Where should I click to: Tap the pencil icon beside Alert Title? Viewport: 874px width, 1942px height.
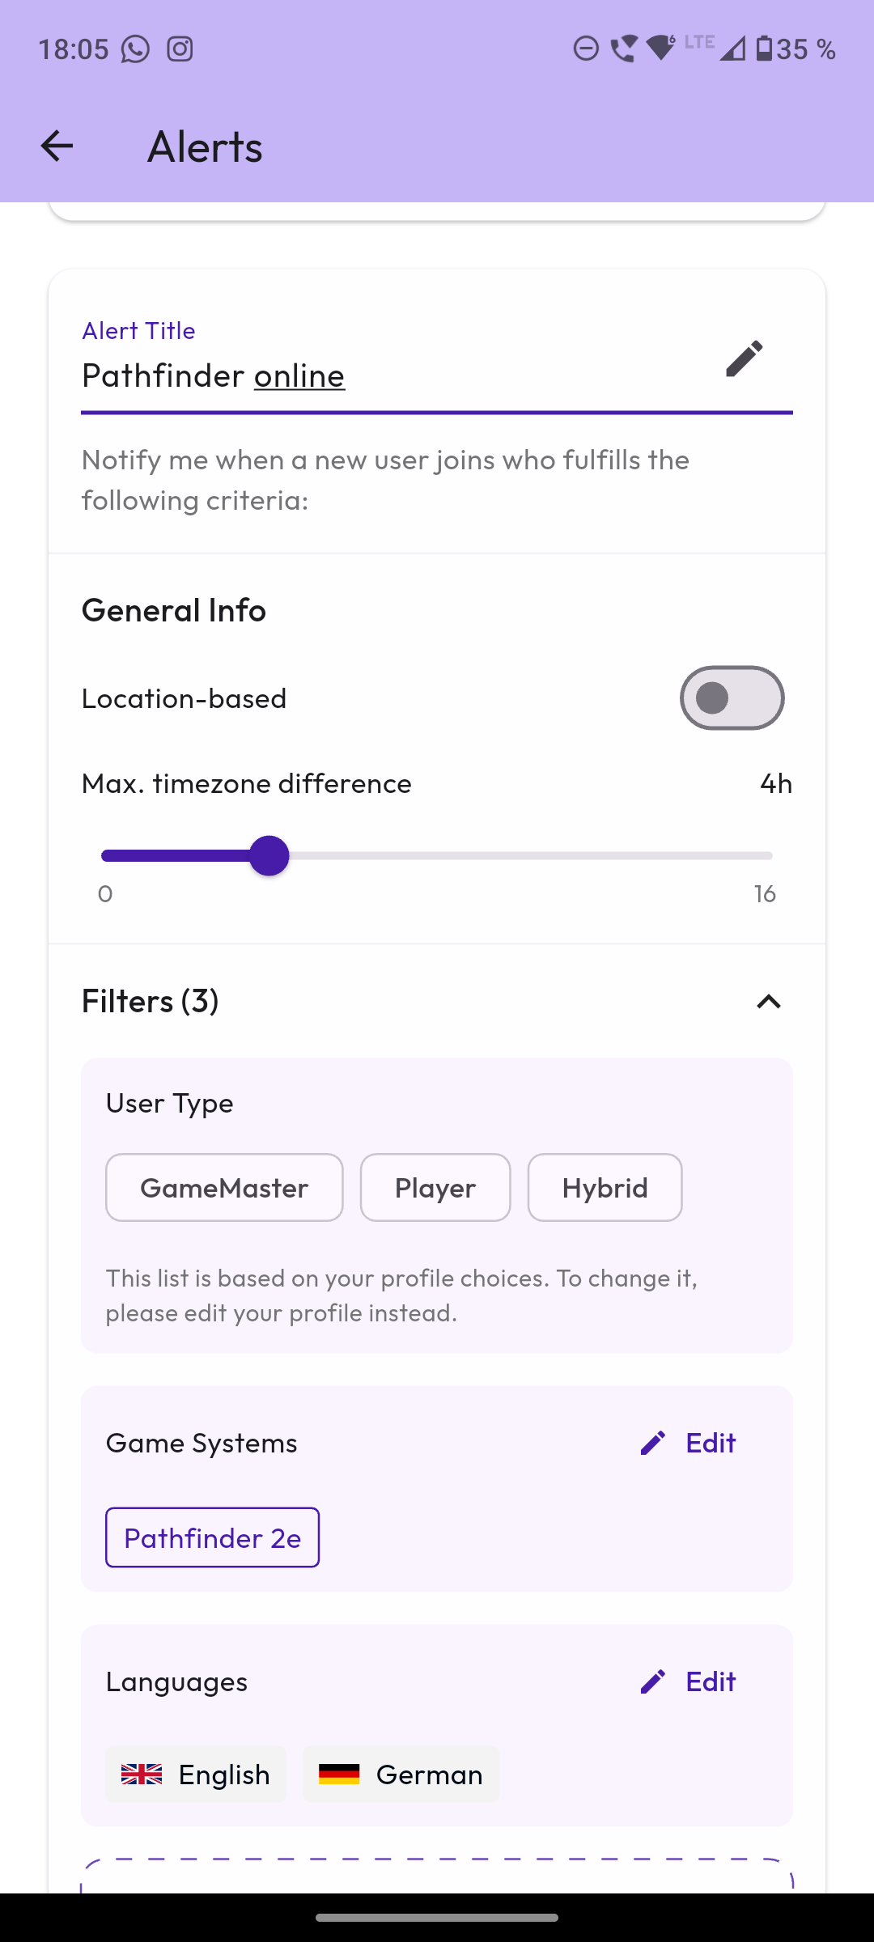pyautogui.click(x=745, y=358)
